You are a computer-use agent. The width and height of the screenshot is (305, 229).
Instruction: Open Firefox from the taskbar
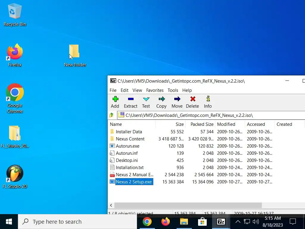pos(166,222)
